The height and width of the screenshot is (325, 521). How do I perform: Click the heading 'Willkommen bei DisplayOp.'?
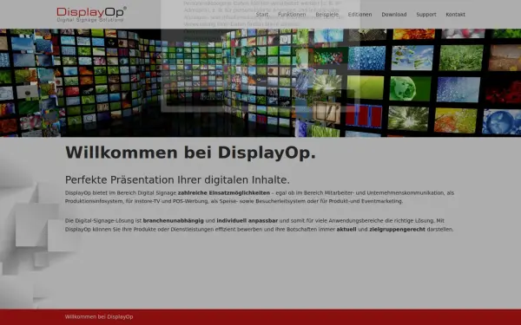190,153
